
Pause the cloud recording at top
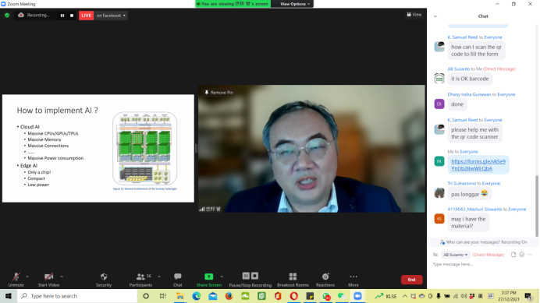click(62, 16)
